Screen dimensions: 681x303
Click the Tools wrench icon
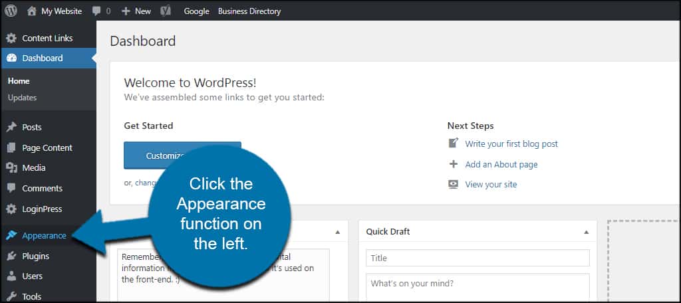tap(11, 297)
